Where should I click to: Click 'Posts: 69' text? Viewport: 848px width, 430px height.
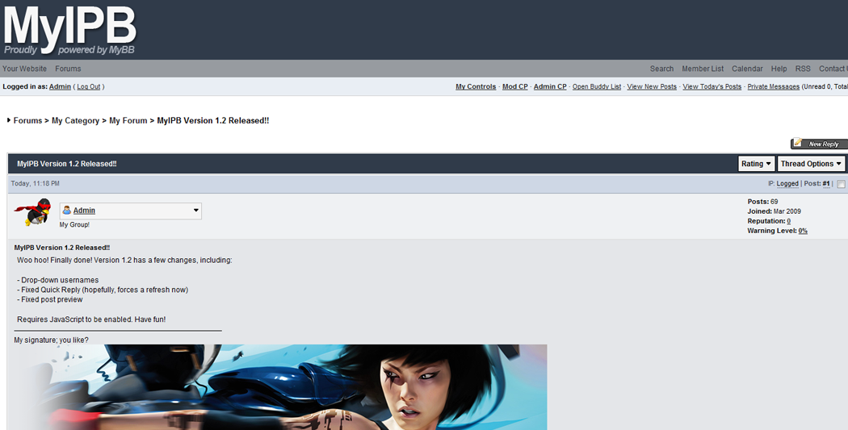point(762,202)
